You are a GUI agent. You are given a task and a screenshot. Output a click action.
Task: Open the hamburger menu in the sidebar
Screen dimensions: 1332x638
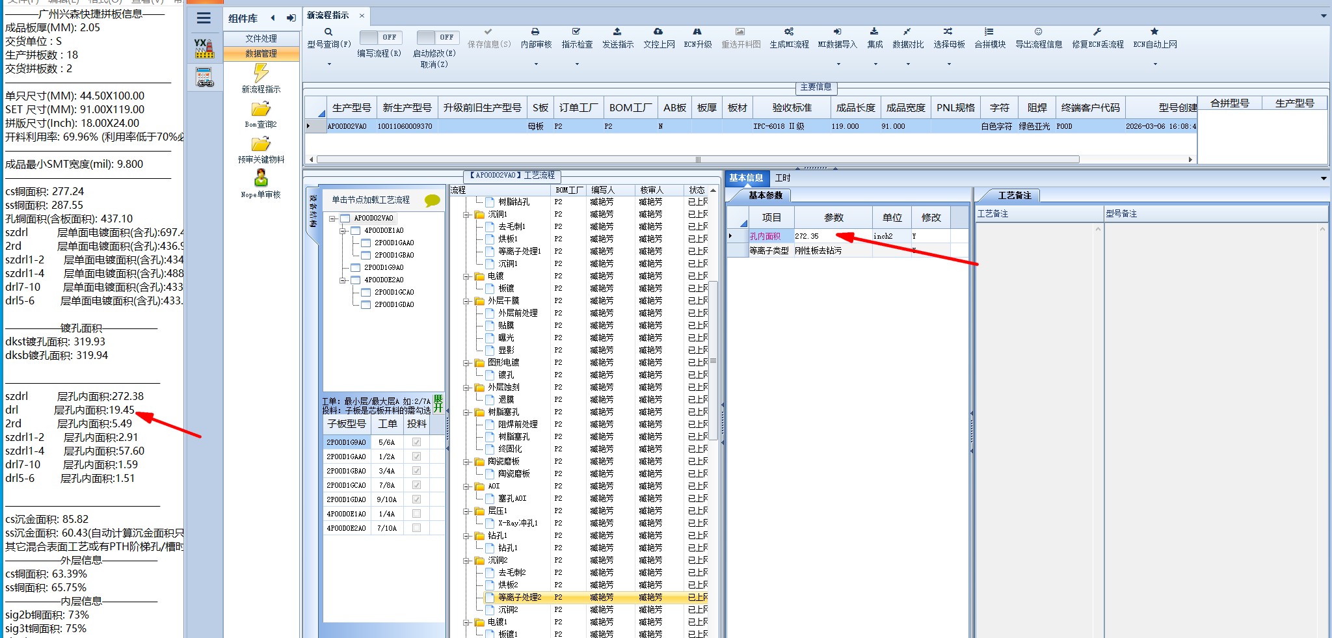click(x=204, y=19)
